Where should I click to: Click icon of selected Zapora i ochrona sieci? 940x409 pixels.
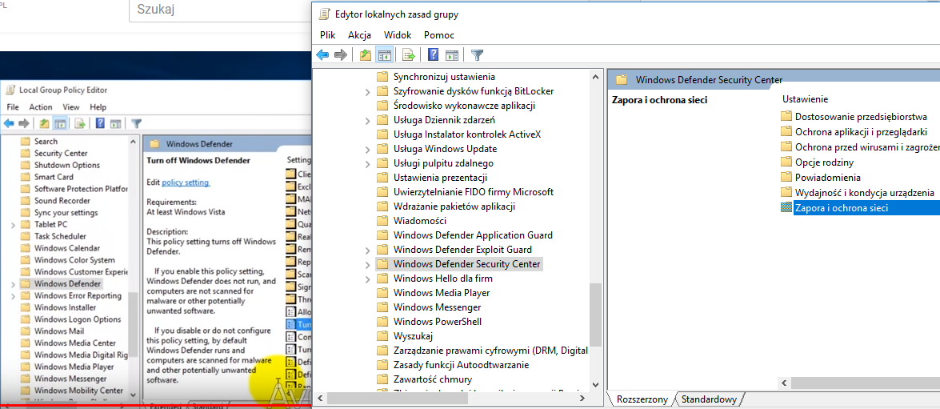[786, 208]
